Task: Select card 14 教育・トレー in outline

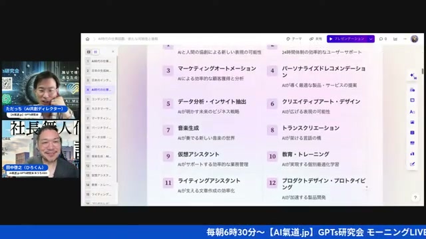Action: coord(99,185)
